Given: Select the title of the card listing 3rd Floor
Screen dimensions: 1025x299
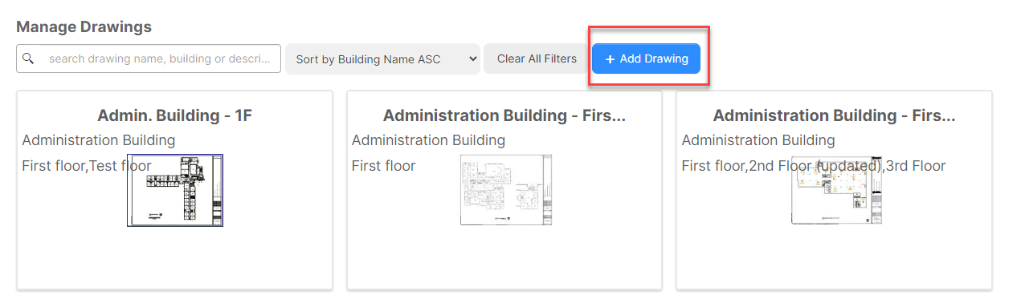Looking at the screenshot, I should 835,115.
